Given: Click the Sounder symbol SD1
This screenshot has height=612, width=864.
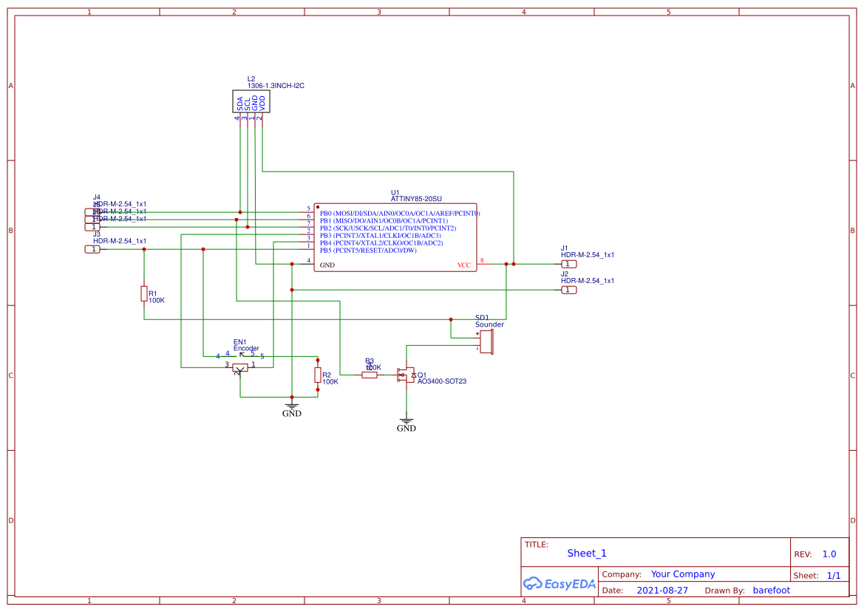Looking at the screenshot, I should (x=486, y=341).
